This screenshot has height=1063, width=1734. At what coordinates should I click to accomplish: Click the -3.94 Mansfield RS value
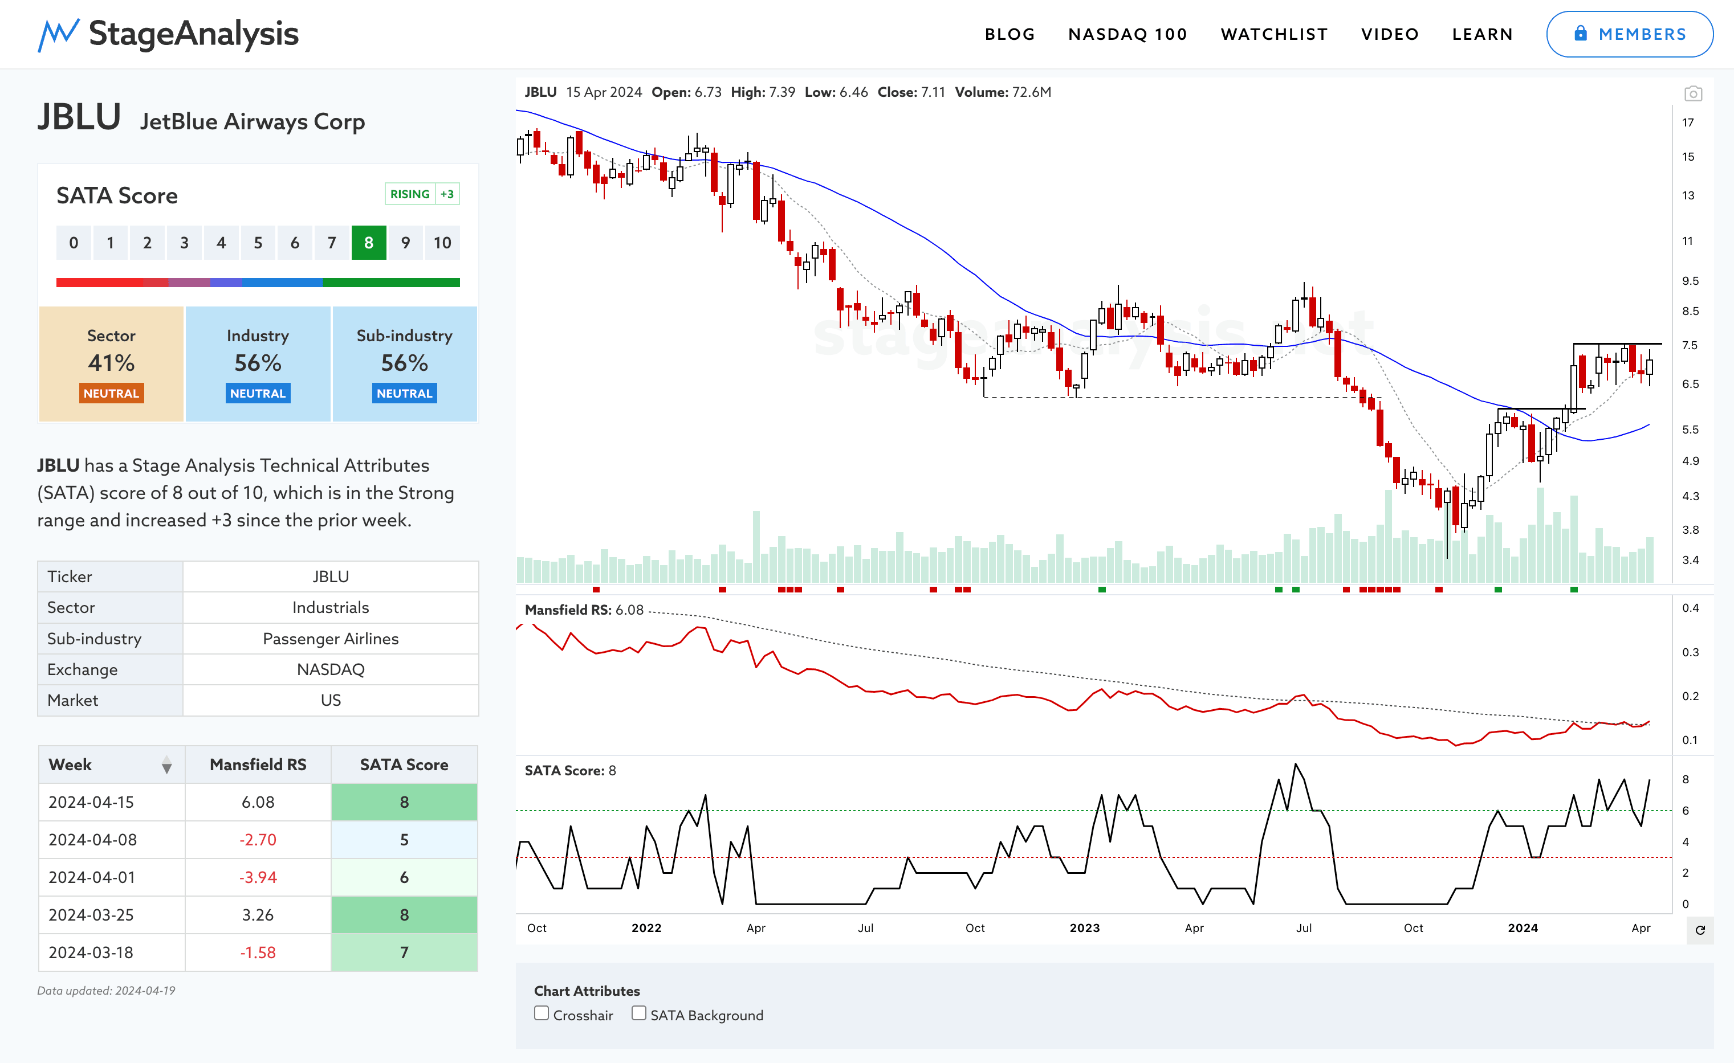tap(258, 877)
